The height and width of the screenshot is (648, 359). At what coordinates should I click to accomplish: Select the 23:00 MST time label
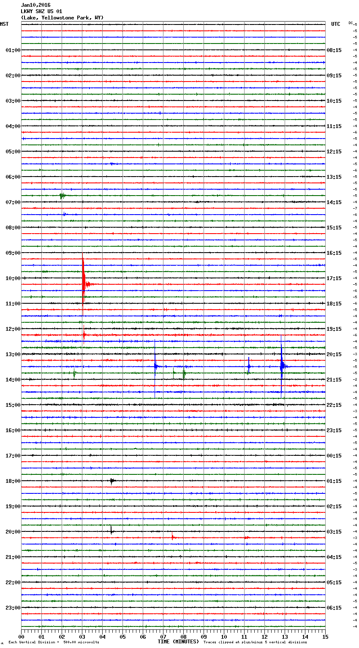(13, 608)
